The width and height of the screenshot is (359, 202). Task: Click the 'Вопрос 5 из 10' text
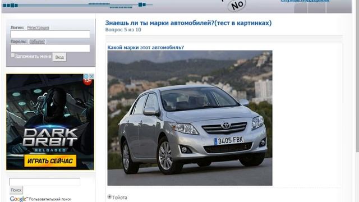tap(123, 30)
